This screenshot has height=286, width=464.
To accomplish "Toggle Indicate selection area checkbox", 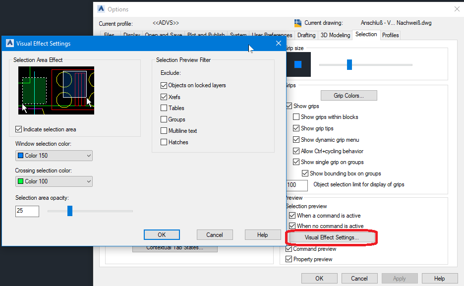I will click(x=19, y=129).
